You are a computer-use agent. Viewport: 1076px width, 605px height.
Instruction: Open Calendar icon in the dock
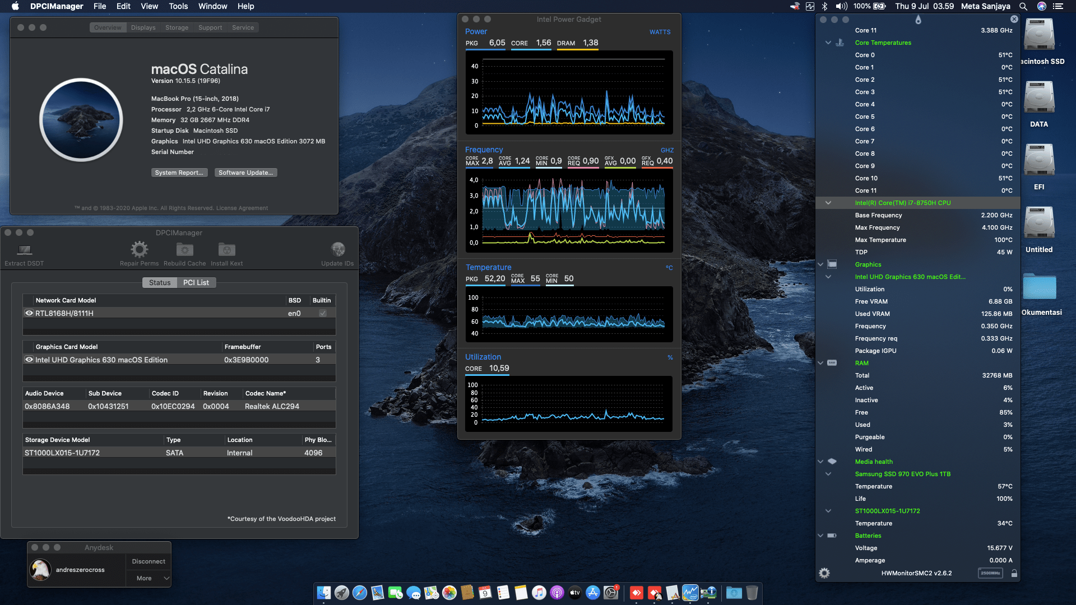(x=485, y=593)
